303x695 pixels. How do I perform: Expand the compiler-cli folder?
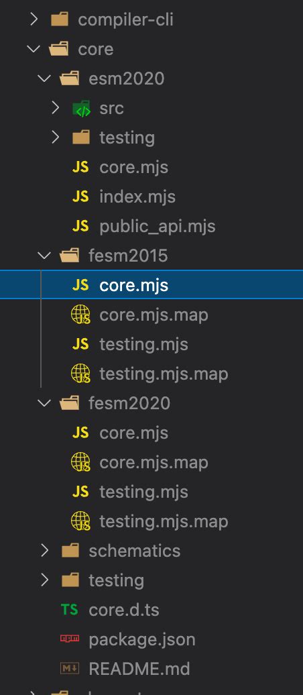(x=34, y=19)
